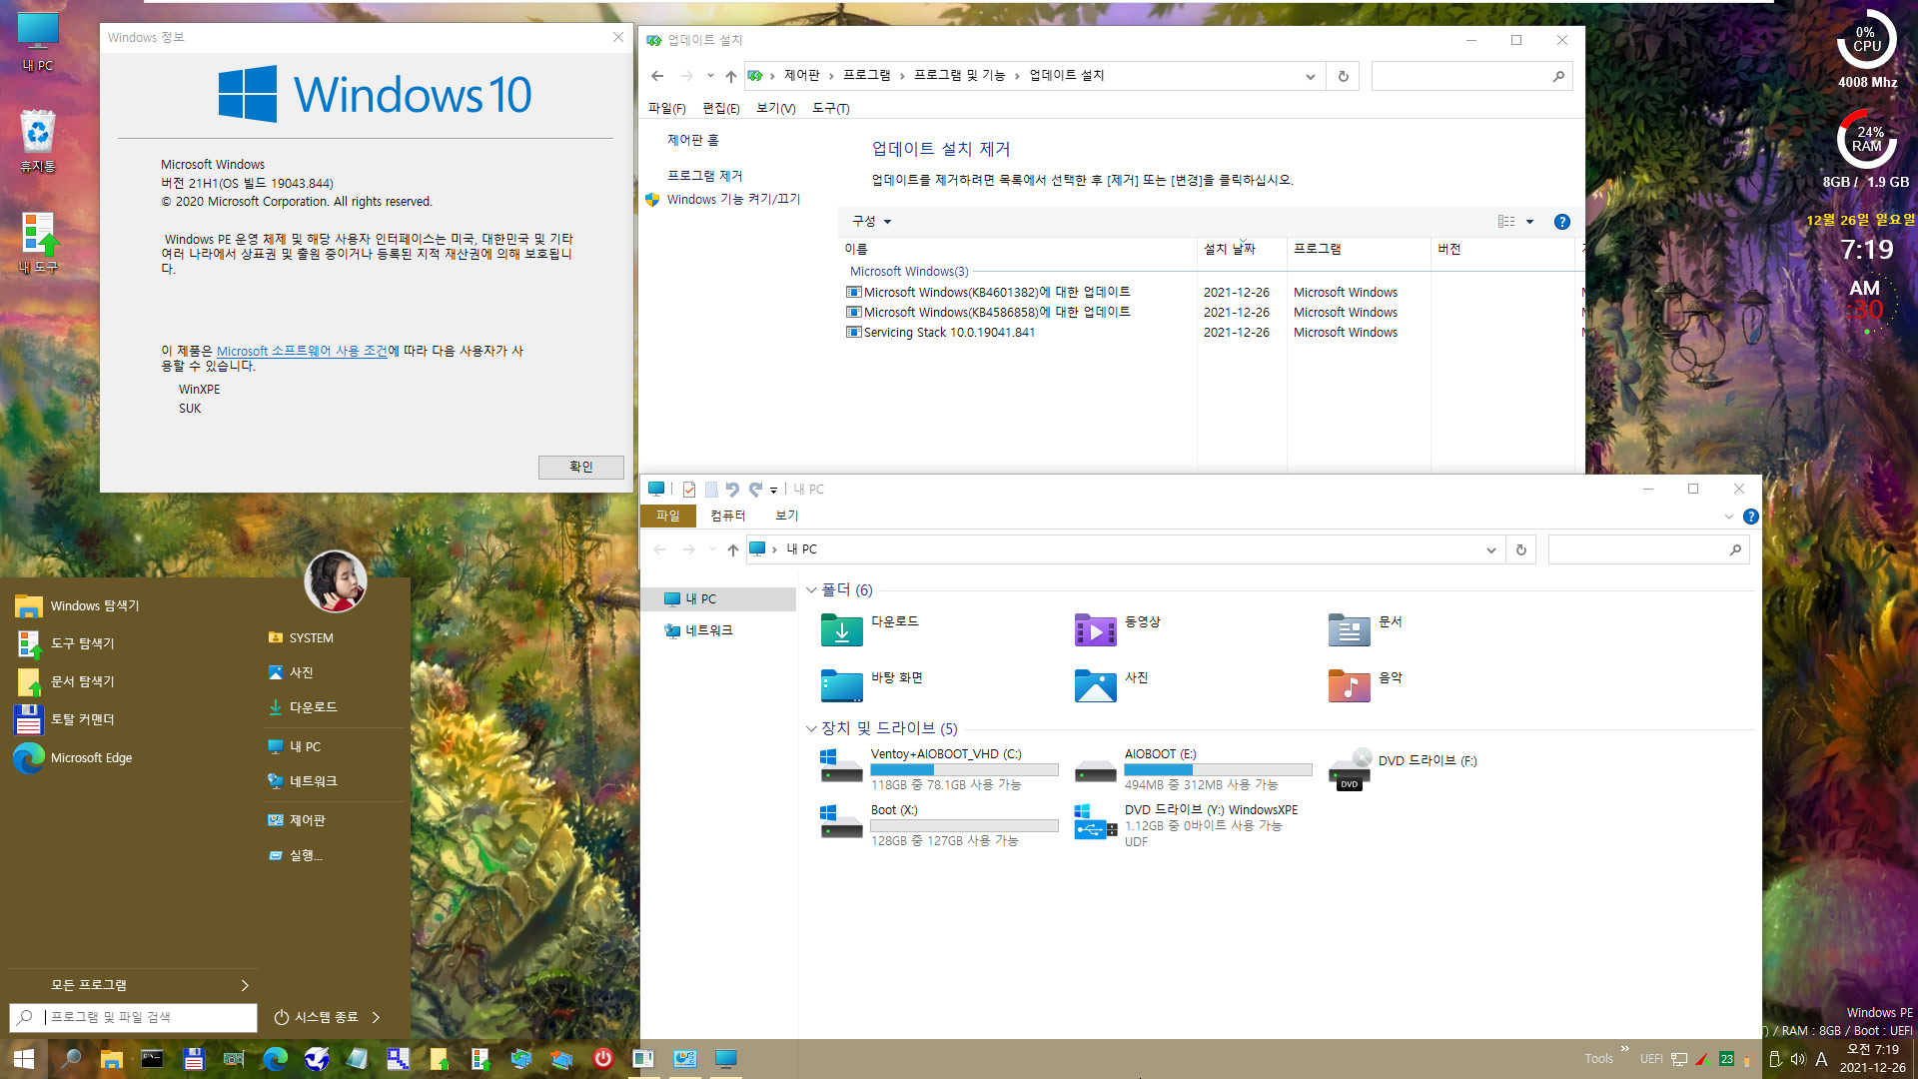Click Windows 기능 켜기/끄기 link
Screen dimensions: 1918x1079
pos(733,200)
